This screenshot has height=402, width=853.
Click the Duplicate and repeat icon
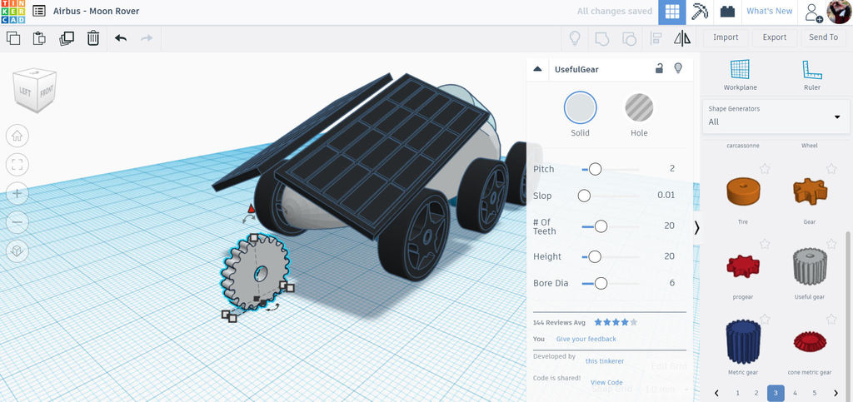(x=67, y=38)
